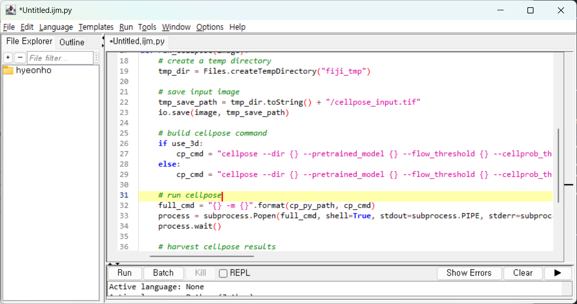The height and width of the screenshot is (304, 577).
Task: Click the 'if use_3d:' line
Action: click(x=180, y=143)
